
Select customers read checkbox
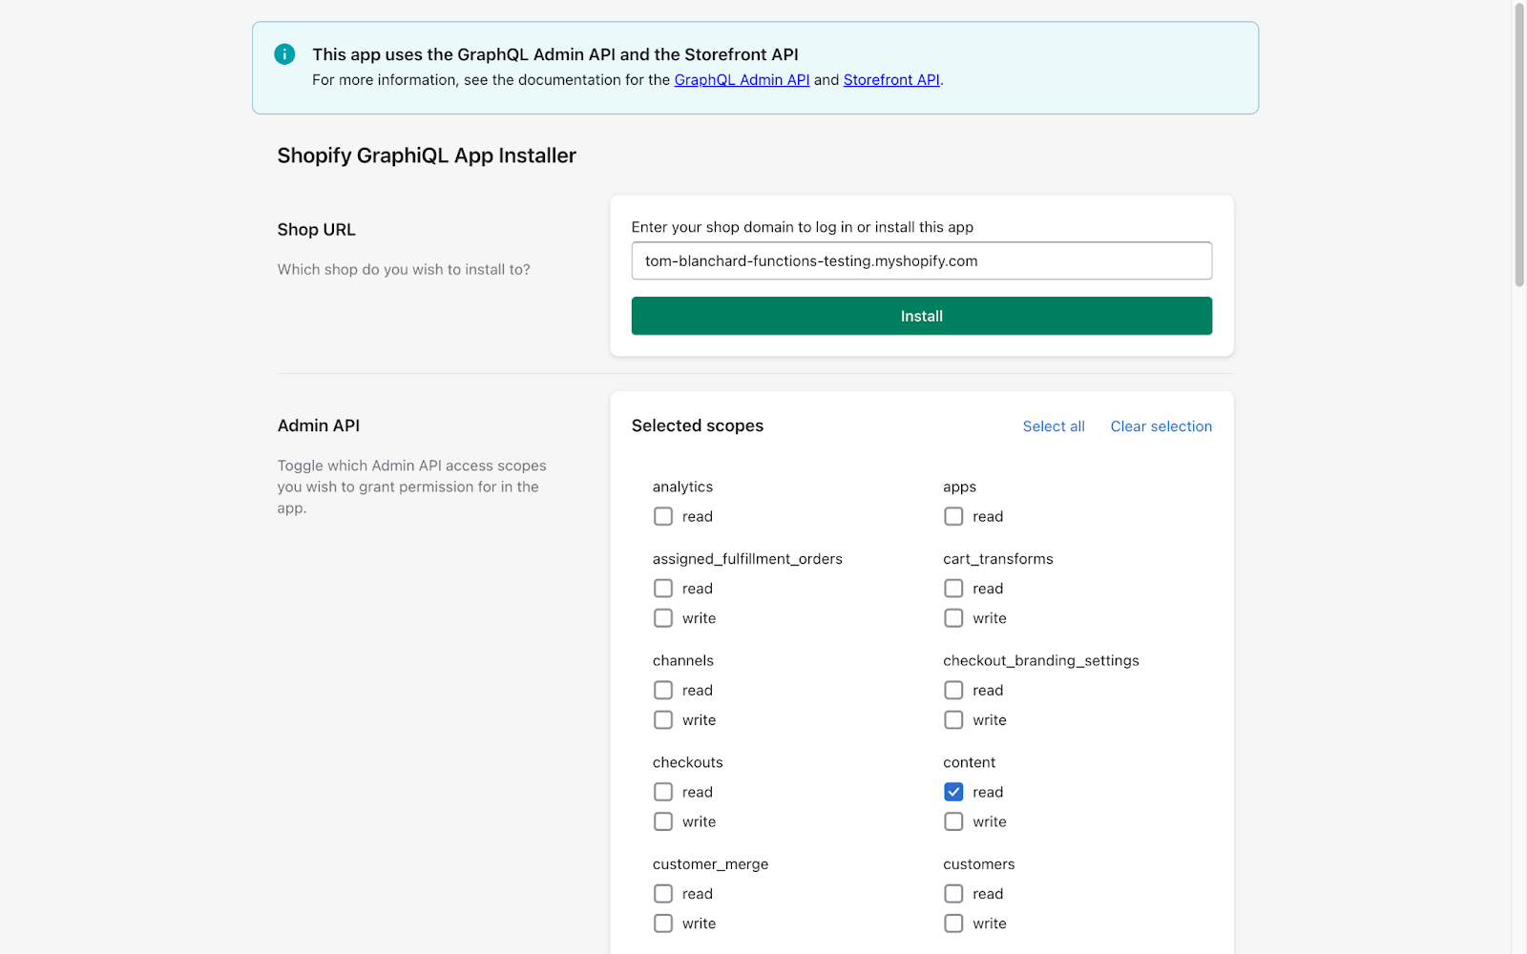(953, 894)
